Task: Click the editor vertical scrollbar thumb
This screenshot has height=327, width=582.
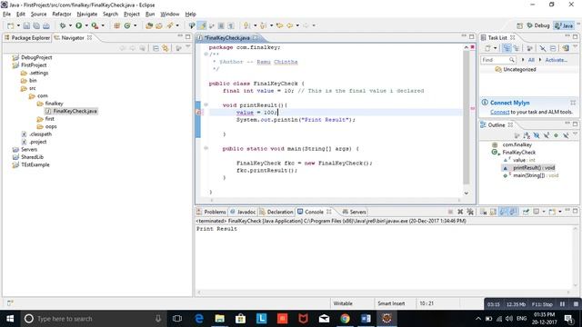Action: pos(467,117)
